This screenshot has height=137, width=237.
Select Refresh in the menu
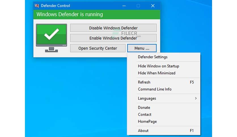pos(164,82)
